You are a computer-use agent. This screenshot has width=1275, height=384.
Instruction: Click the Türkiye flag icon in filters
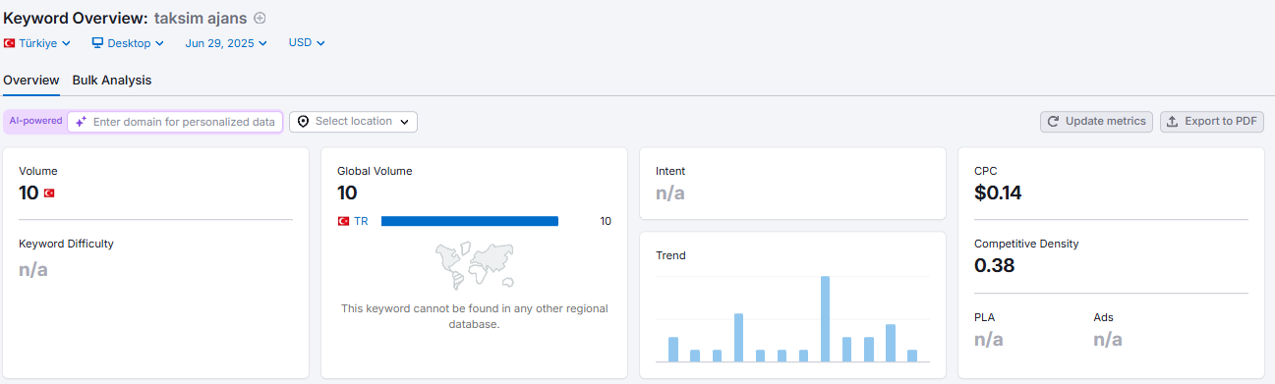coord(9,43)
